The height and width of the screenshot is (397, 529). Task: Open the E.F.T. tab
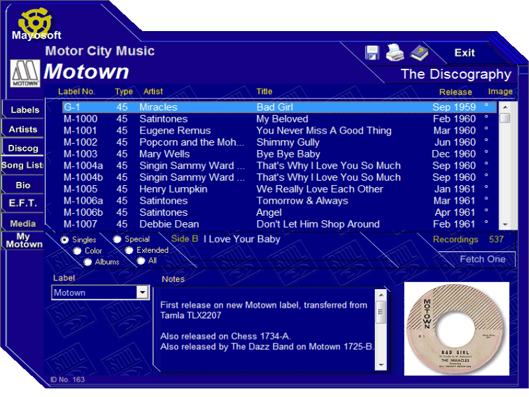(23, 203)
